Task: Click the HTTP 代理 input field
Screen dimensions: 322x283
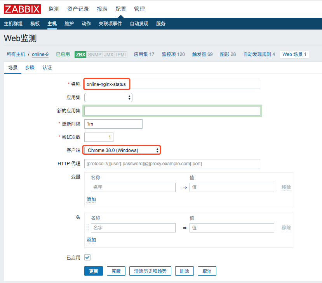Action: point(172,164)
